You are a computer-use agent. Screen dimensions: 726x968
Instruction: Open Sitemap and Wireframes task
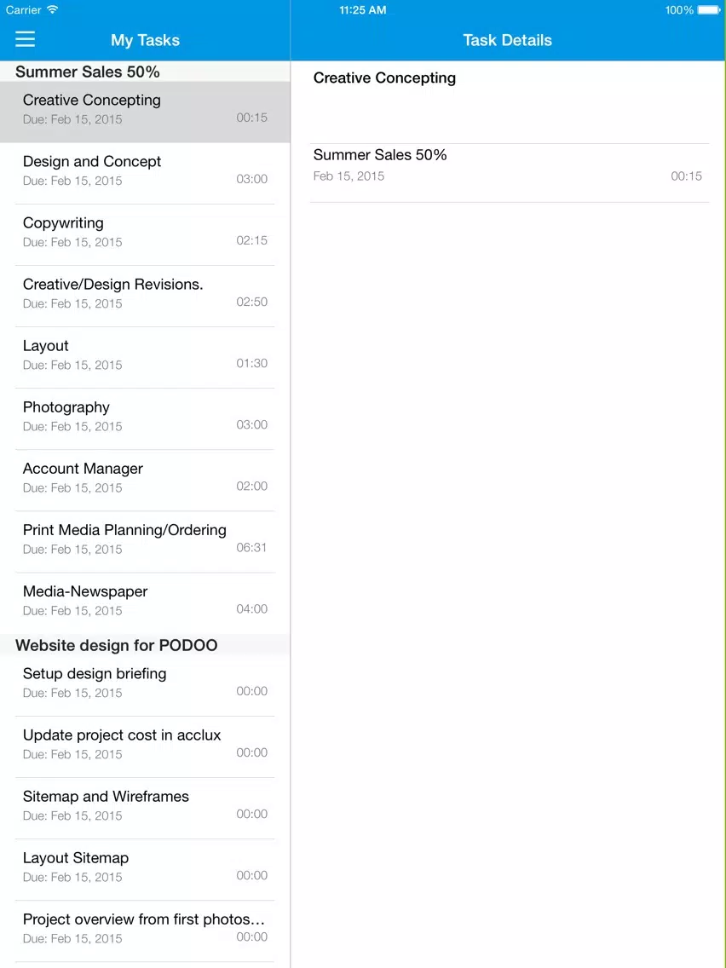coord(145,808)
